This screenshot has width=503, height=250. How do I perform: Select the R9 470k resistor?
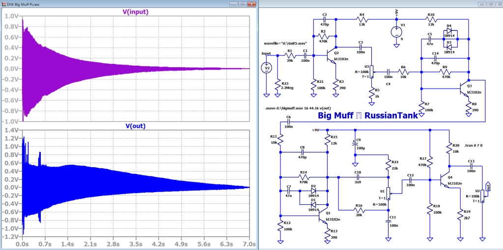click(x=445, y=72)
